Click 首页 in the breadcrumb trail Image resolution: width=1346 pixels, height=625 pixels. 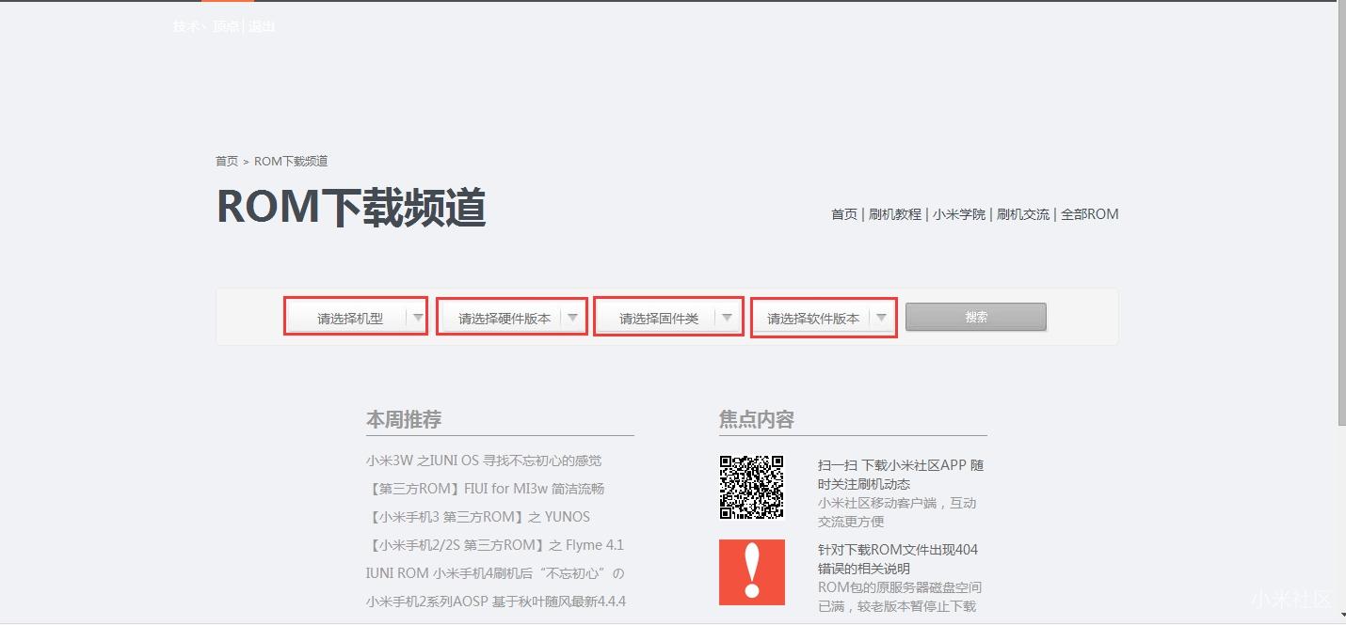226,161
